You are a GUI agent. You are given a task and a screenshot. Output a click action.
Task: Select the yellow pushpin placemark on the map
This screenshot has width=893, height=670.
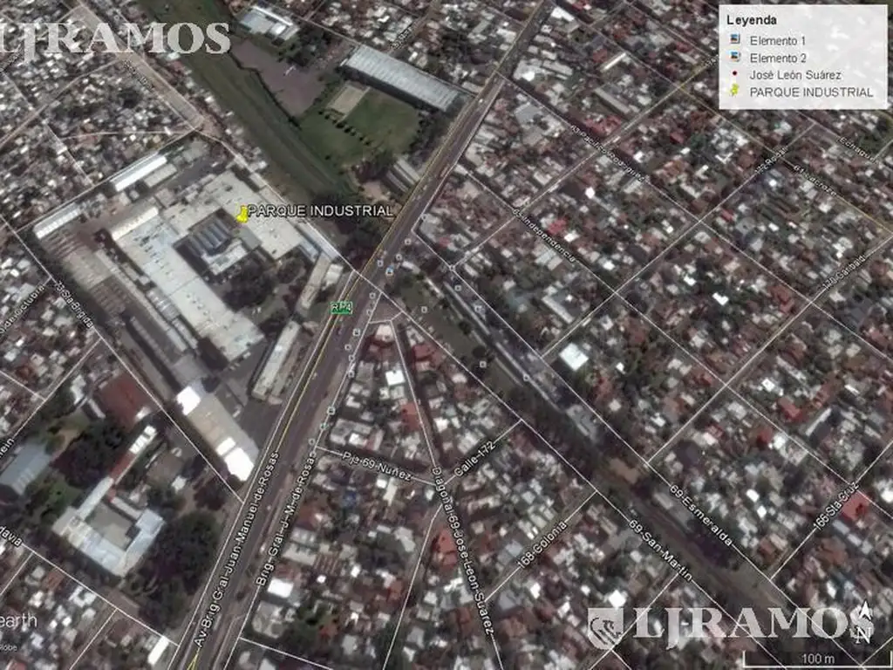[x=242, y=214]
